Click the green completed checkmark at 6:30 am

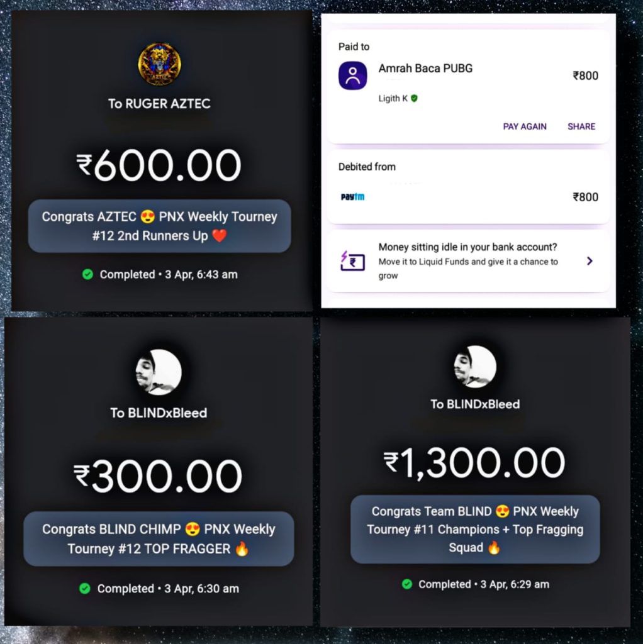click(85, 589)
